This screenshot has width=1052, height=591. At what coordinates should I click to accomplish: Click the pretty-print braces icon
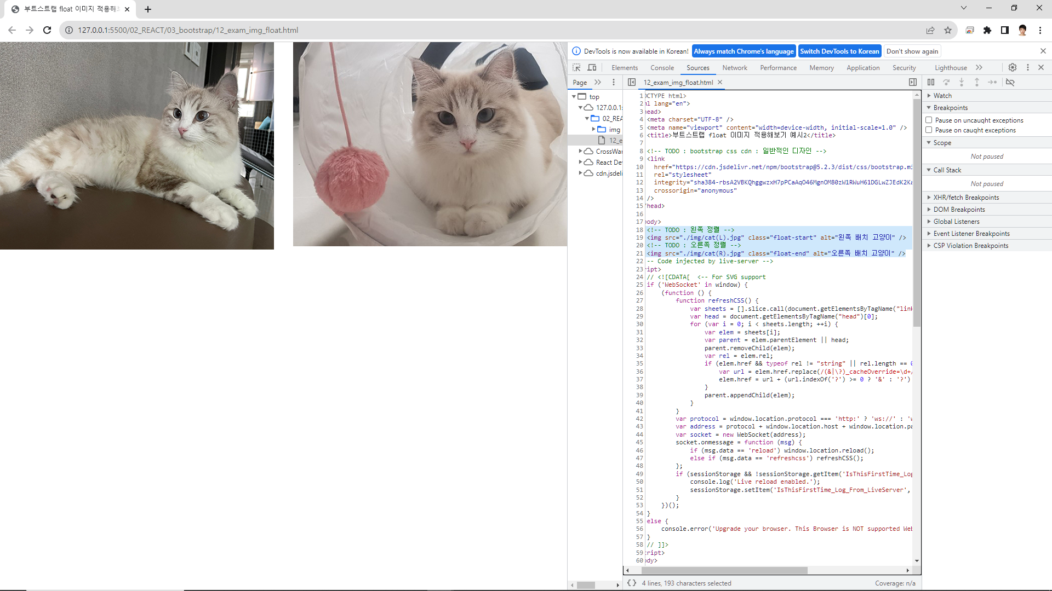632,583
